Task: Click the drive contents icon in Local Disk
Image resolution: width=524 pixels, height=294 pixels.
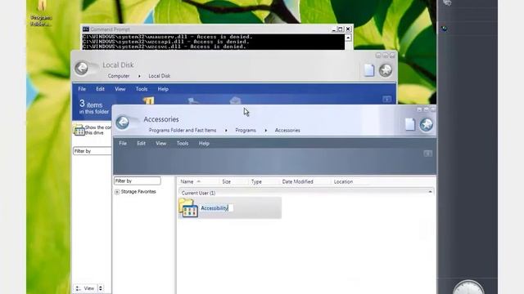Action: click(79, 130)
